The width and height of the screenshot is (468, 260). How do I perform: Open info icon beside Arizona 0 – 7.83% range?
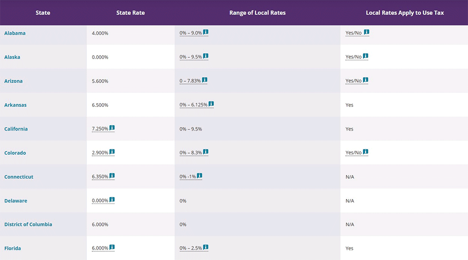[205, 80]
